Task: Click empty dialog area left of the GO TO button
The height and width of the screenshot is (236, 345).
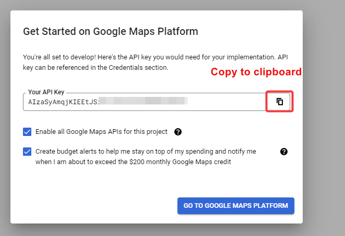Action: click(x=94, y=206)
